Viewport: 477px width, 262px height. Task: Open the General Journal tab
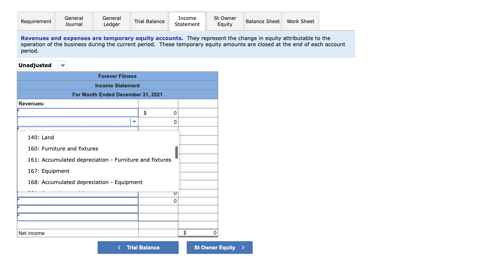(x=74, y=21)
